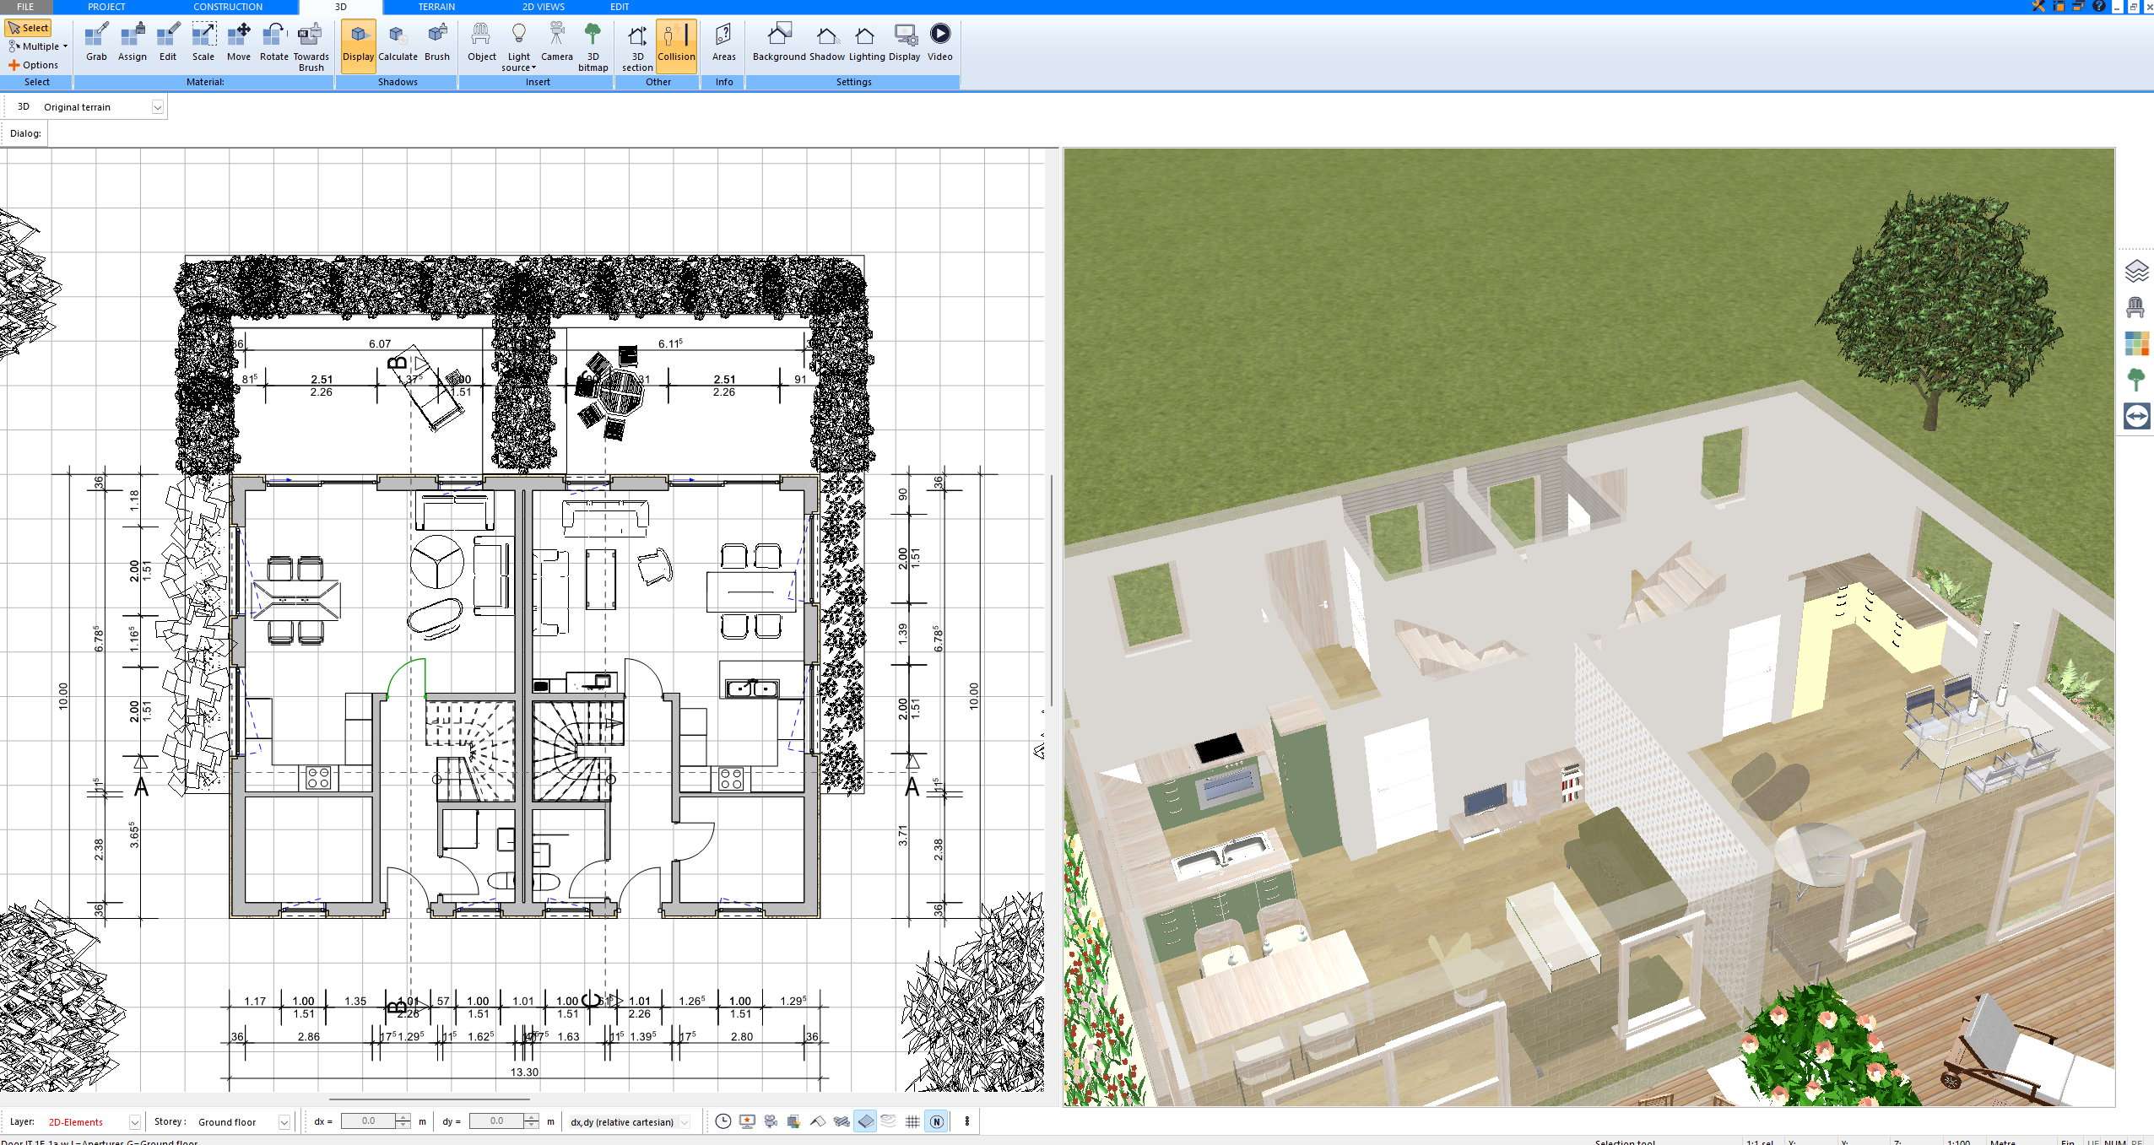Image resolution: width=2154 pixels, height=1145 pixels.
Task: Open the FILE tab
Action: 25,7
